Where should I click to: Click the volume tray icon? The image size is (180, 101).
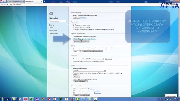(168, 99)
